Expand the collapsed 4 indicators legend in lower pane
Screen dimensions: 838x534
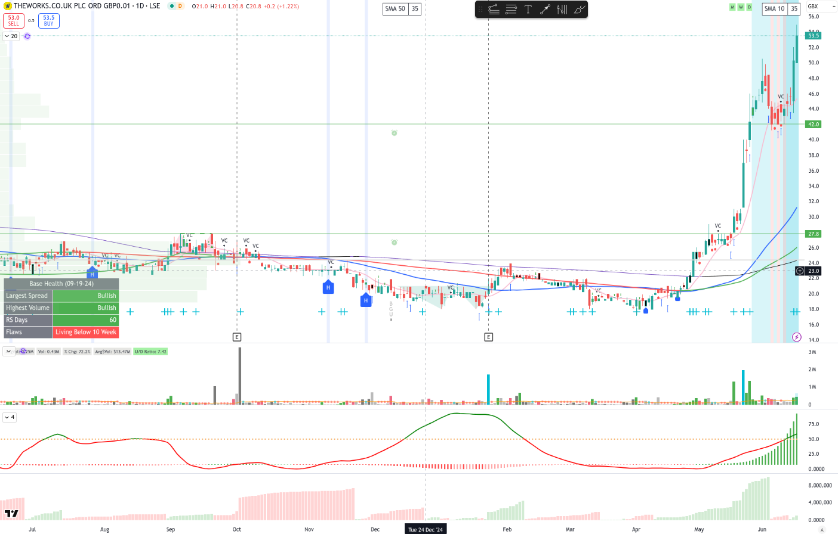9,417
